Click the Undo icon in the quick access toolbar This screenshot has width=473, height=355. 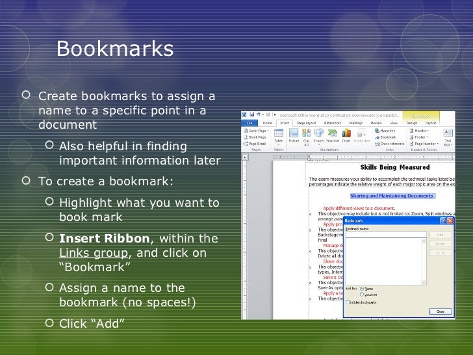pyautogui.click(x=258, y=114)
